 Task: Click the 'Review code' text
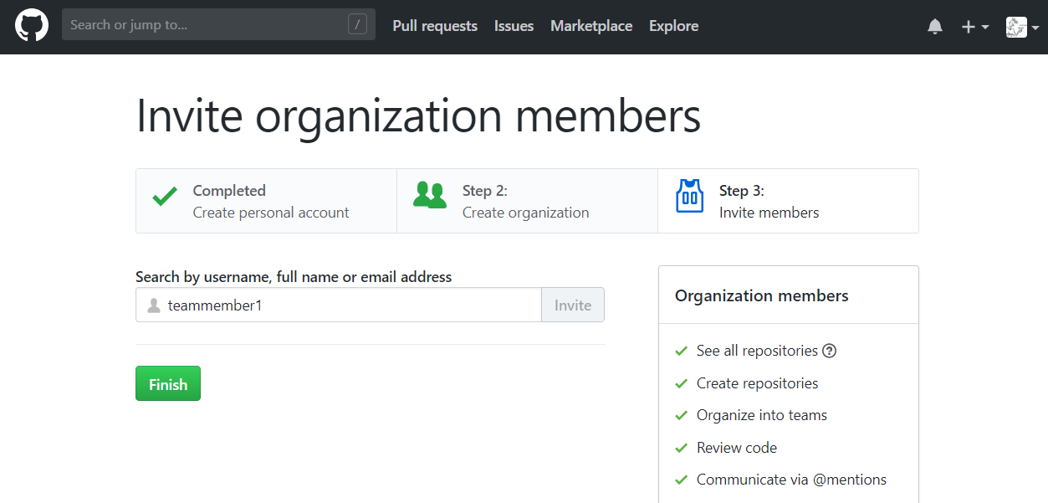click(737, 448)
